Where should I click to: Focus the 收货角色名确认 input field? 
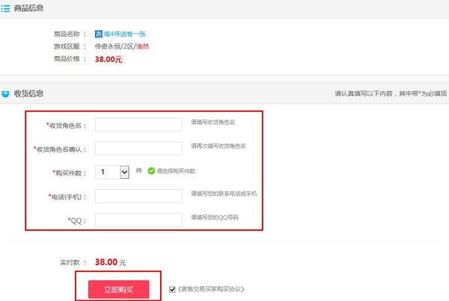coord(138,149)
